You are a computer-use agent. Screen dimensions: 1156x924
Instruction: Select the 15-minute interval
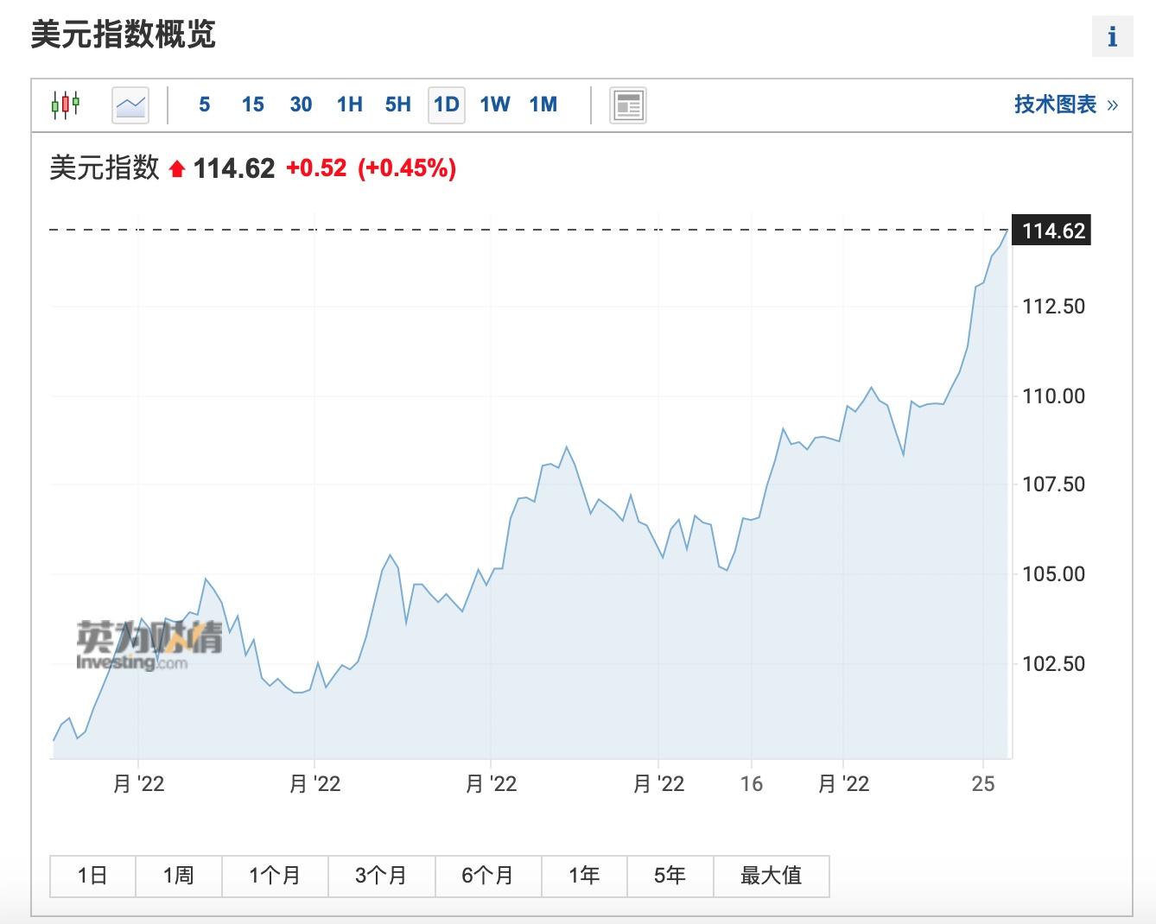pyautogui.click(x=252, y=104)
